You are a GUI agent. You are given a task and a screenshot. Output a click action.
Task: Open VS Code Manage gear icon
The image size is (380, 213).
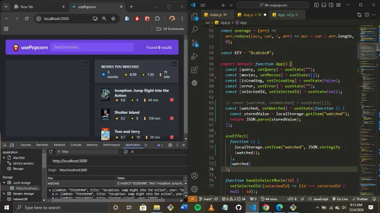click(194, 189)
